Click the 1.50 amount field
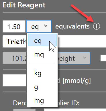106x111 pixels. pos(14,26)
